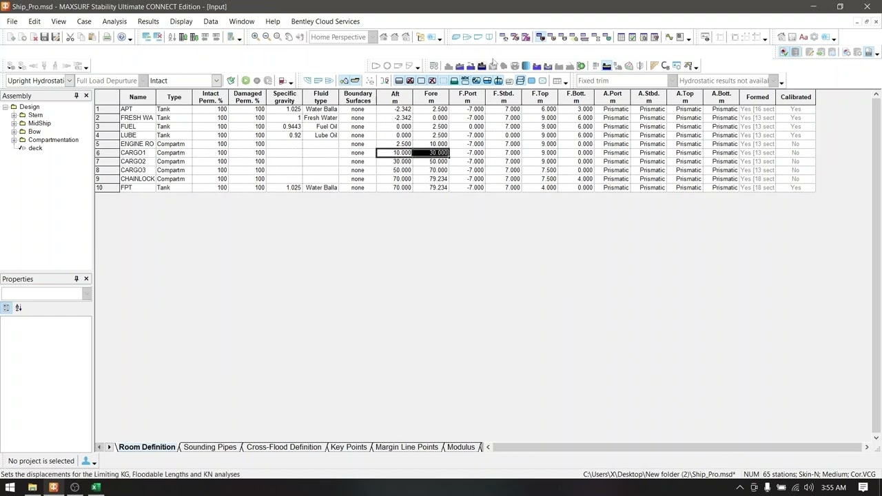Click 'No project is selected' status text
Image resolution: width=882 pixels, height=496 pixels.
coord(41,461)
